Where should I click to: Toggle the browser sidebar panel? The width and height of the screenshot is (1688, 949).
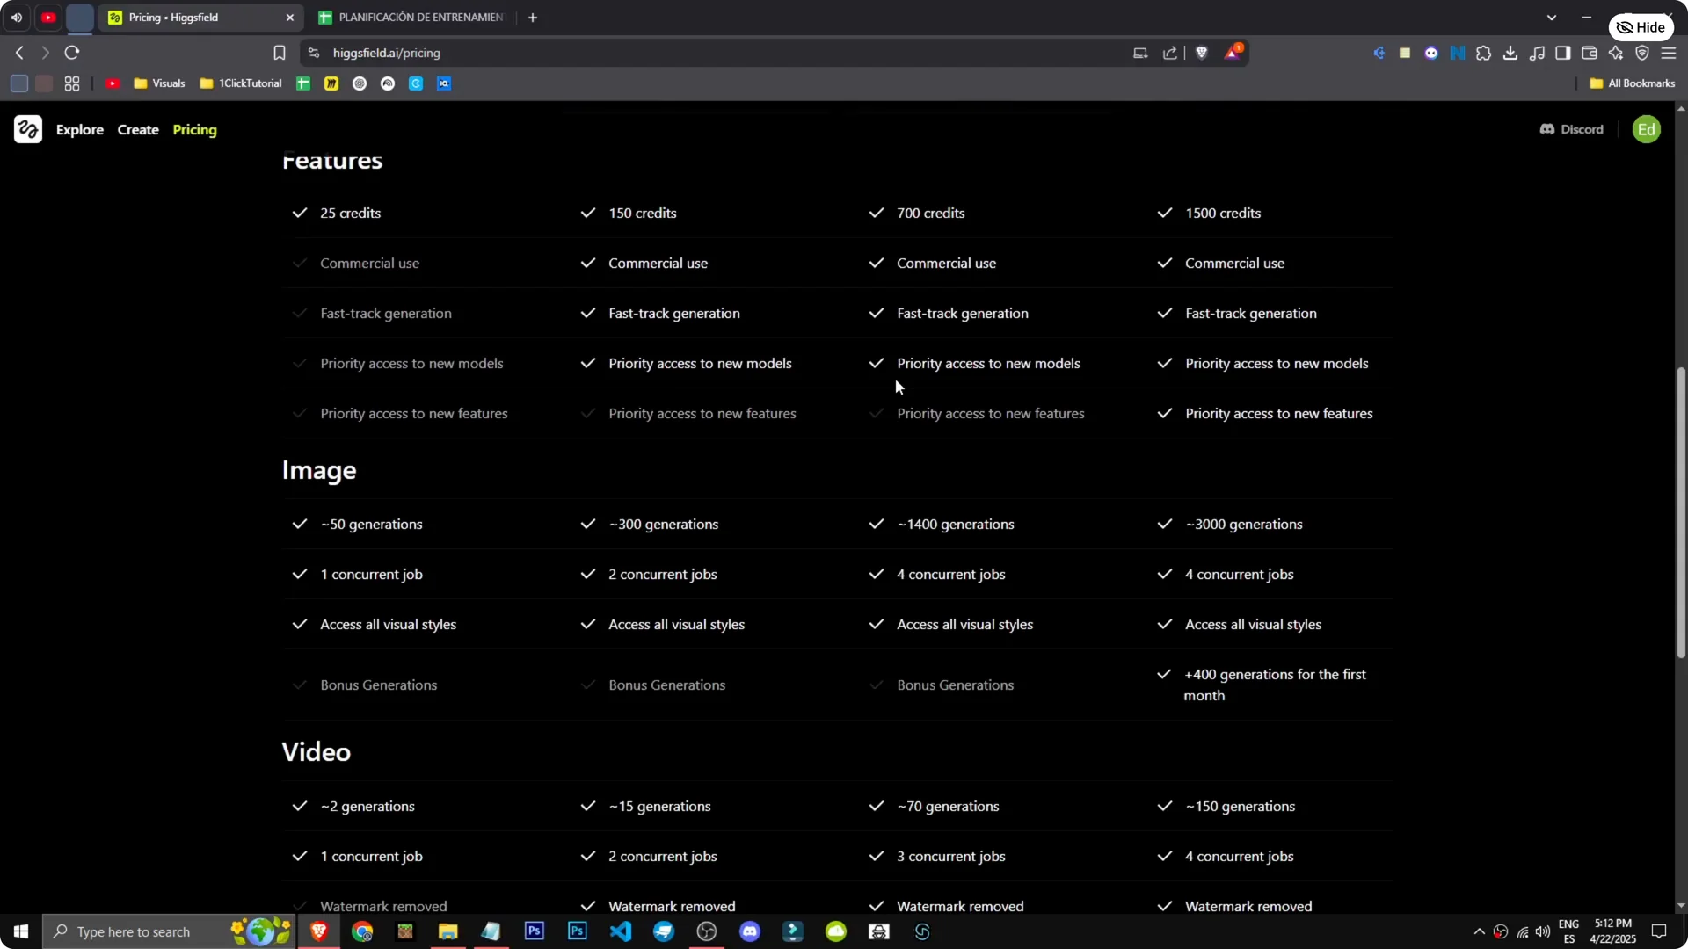click(x=1563, y=53)
